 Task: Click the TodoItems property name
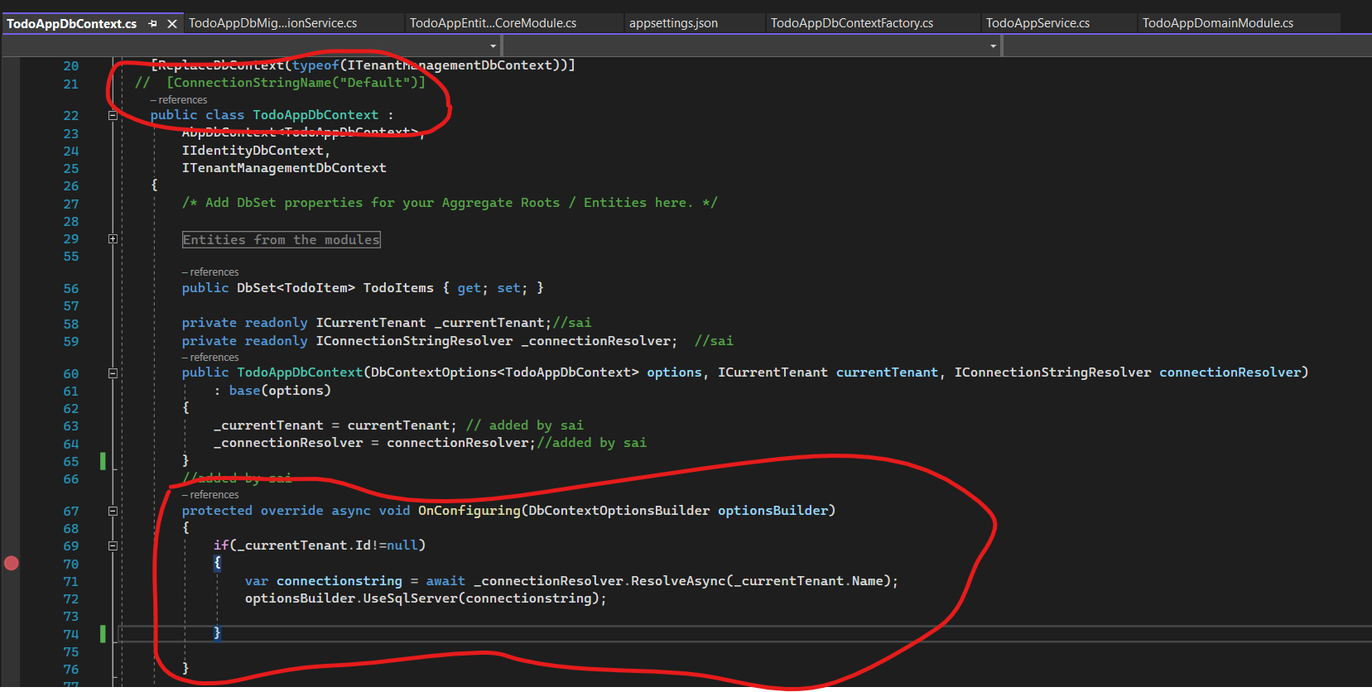[x=398, y=288]
